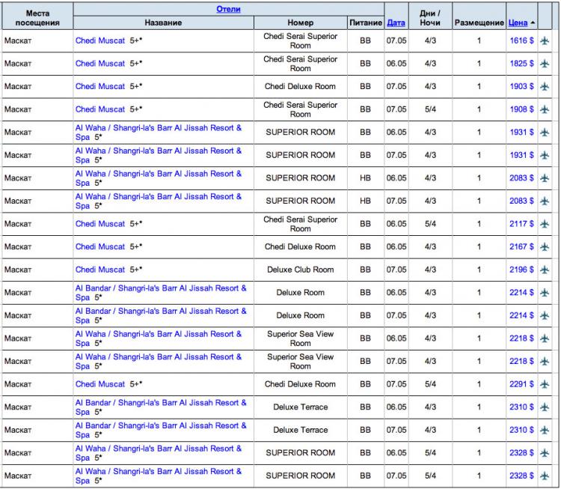Select Superior Sea View Room cell, 07.05 row
This screenshot has width=561, height=489.
[300, 362]
